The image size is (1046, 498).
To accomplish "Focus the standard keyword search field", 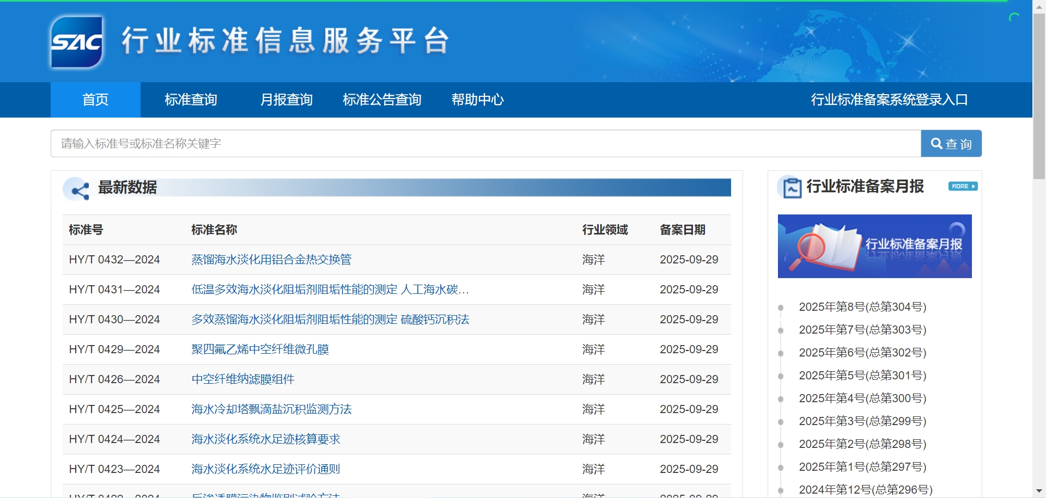I will pos(485,144).
